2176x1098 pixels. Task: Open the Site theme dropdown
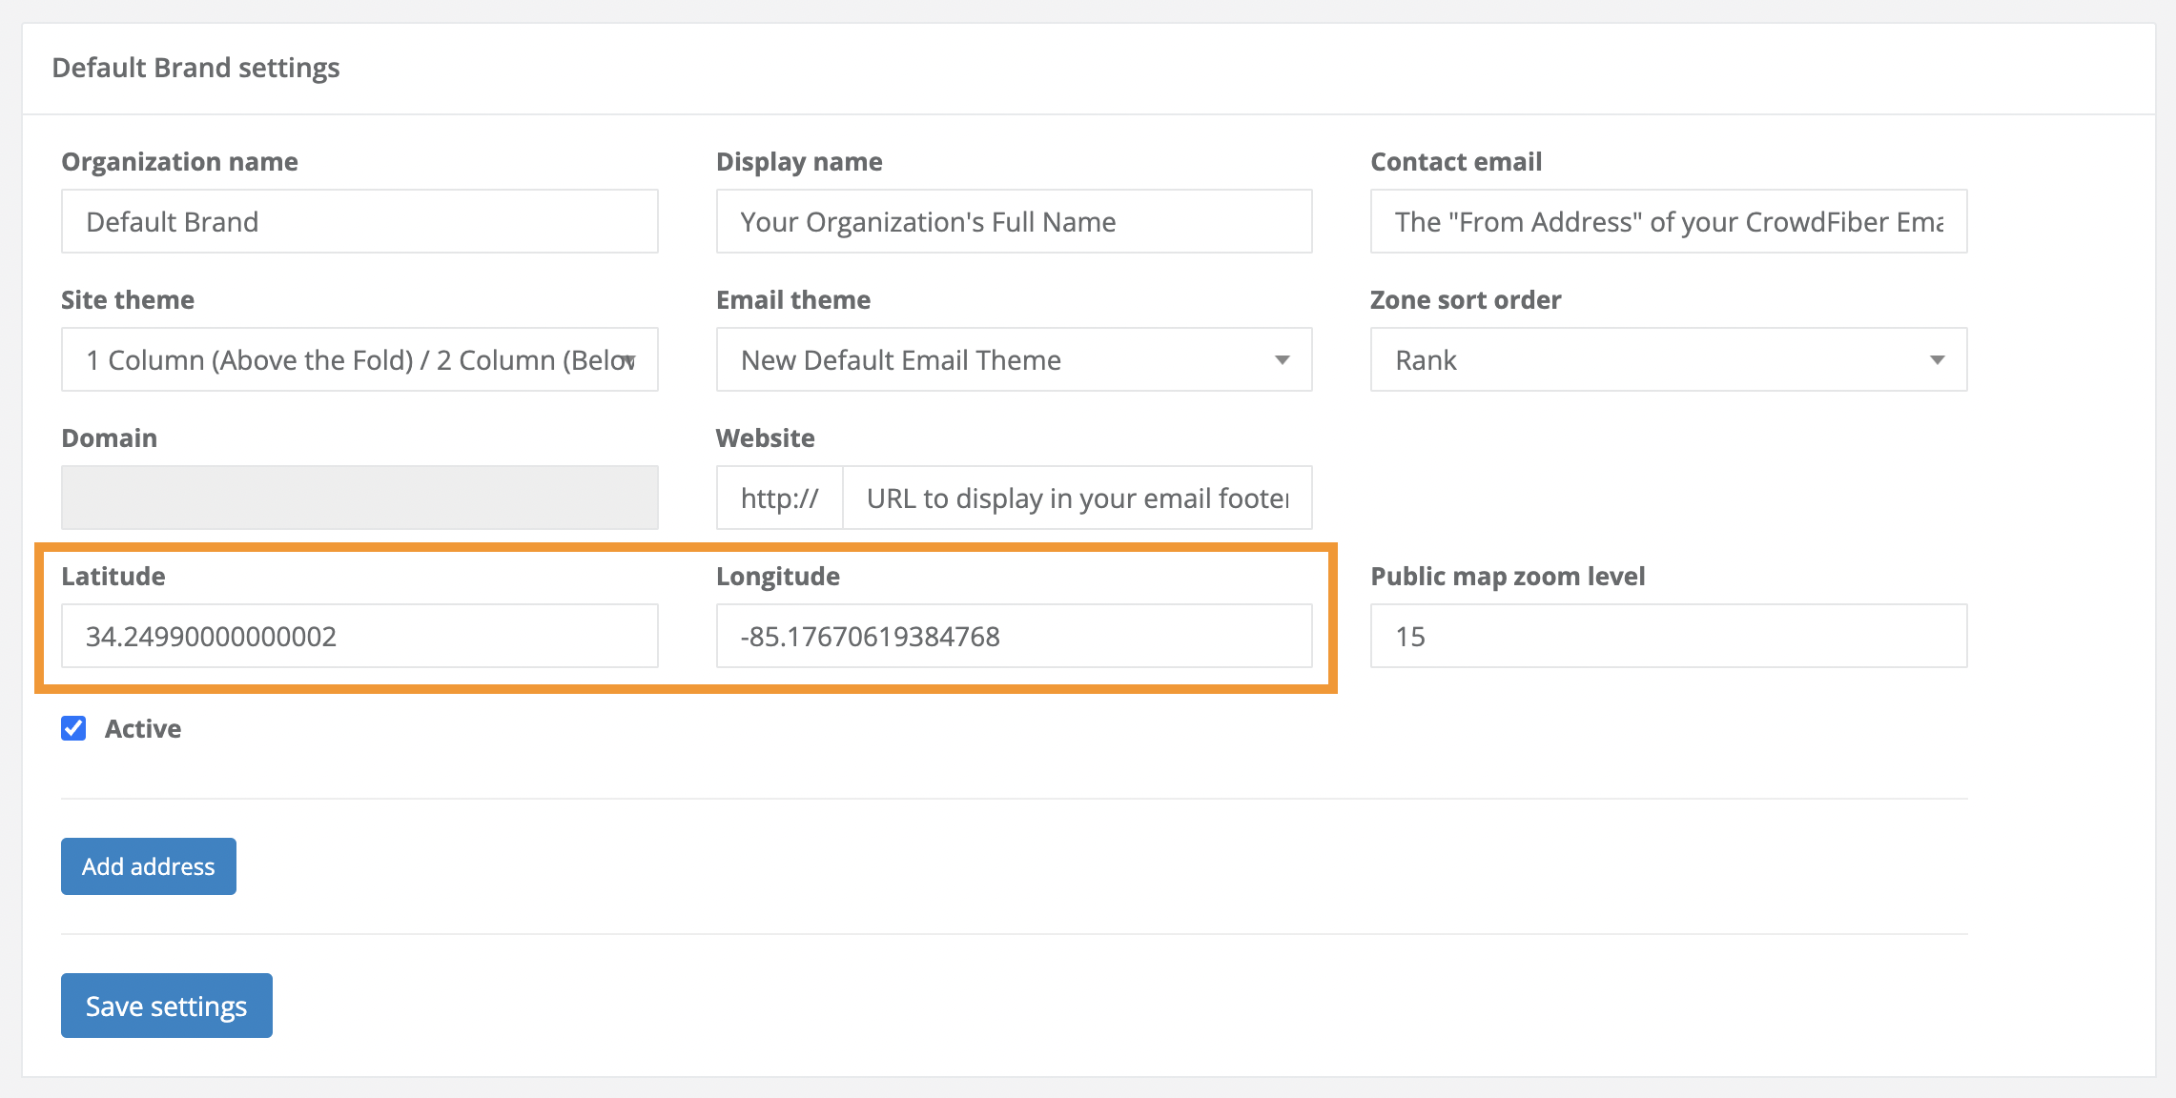[359, 359]
